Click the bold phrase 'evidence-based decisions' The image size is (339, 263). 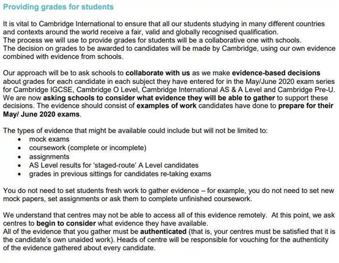point(276,73)
